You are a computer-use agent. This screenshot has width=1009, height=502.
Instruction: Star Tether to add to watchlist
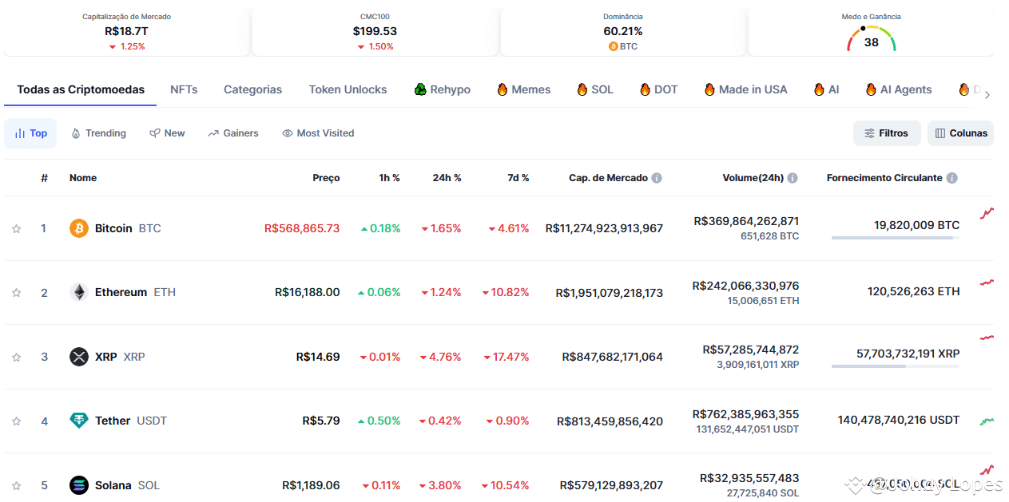click(x=16, y=421)
